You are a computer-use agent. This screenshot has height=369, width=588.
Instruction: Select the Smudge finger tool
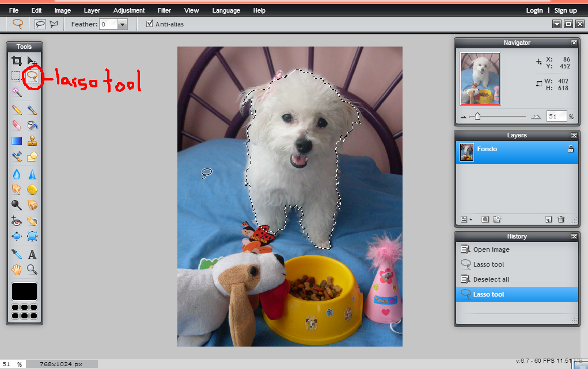17,190
